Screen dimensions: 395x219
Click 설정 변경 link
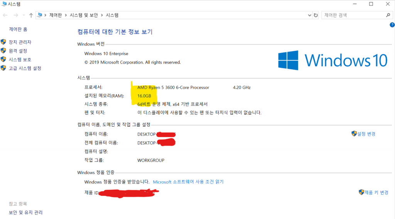point(366,134)
